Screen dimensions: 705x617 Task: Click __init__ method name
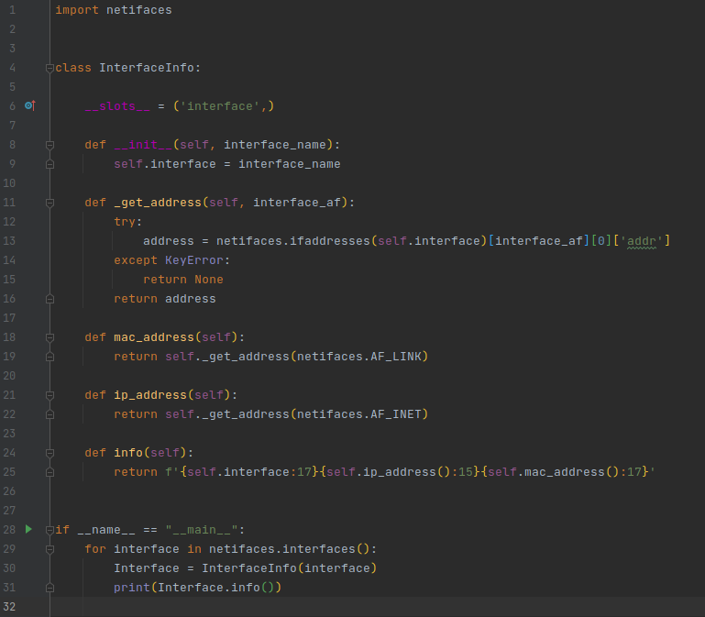click(x=143, y=145)
